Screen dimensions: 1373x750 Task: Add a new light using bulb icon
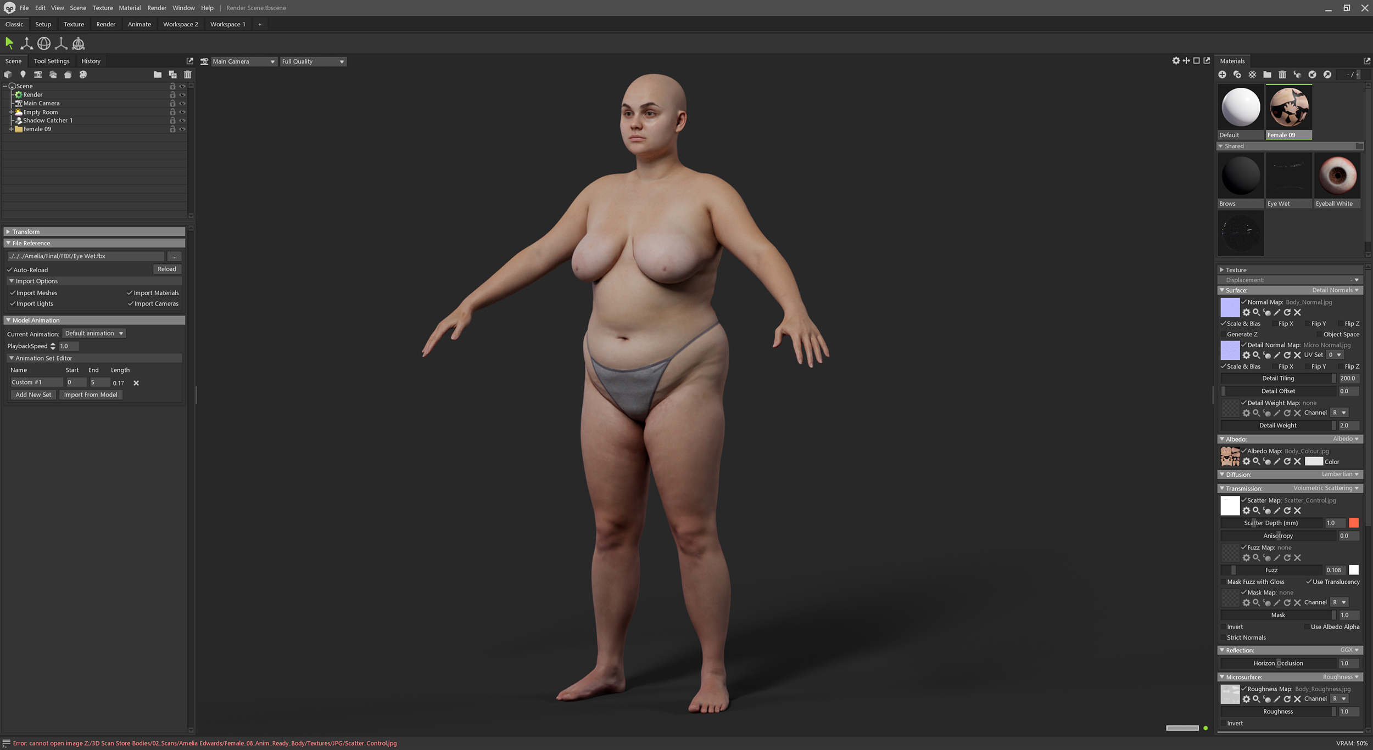coord(23,75)
